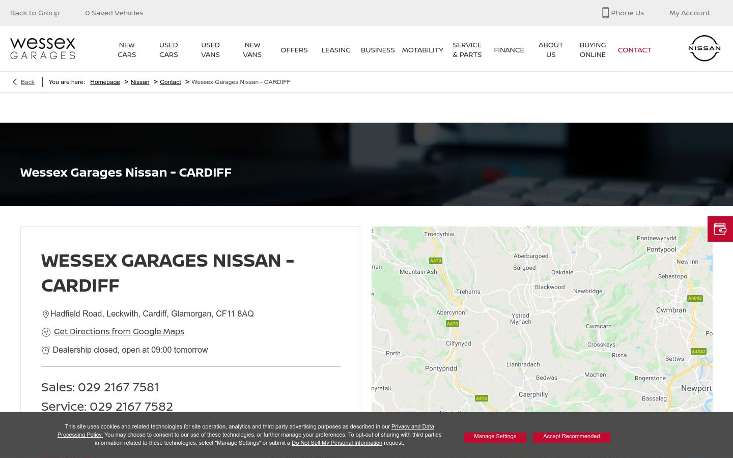
Task: Open the Finance menu item
Action: point(509,50)
